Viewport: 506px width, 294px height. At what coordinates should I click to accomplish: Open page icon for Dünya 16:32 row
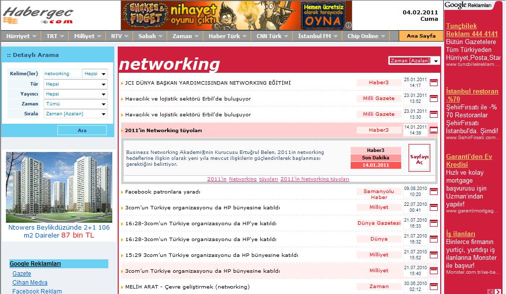[434, 239]
